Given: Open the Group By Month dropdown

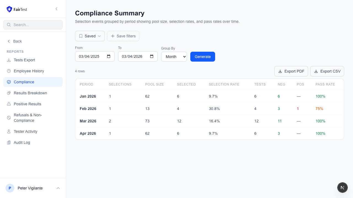Looking at the screenshot, I should click(x=174, y=57).
